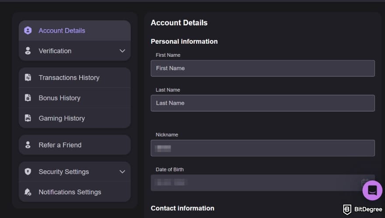Focus the Last Name input field
385x218 pixels.
click(x=263, y=103)
